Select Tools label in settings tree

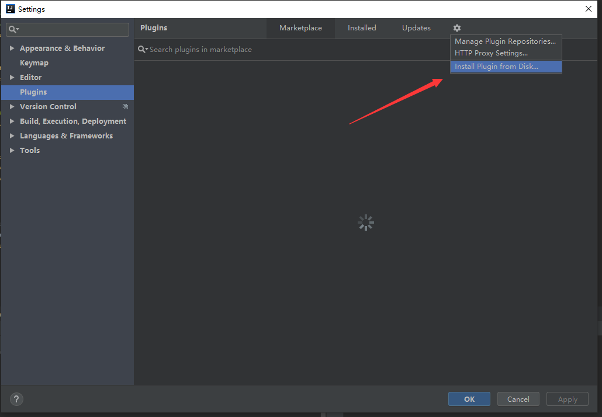[x=30, y=150]
